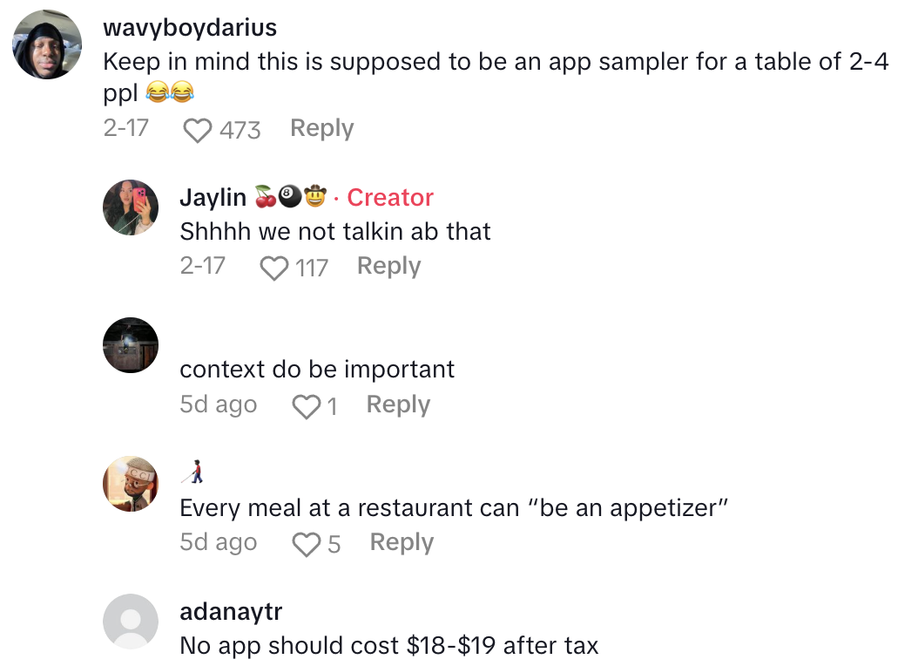Reply to Jaylin's 'Shhhh' comment

[388, 266]
